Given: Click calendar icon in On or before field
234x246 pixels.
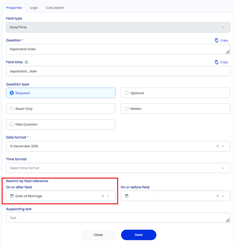Looking at the screenshot, I should point(126,196).
